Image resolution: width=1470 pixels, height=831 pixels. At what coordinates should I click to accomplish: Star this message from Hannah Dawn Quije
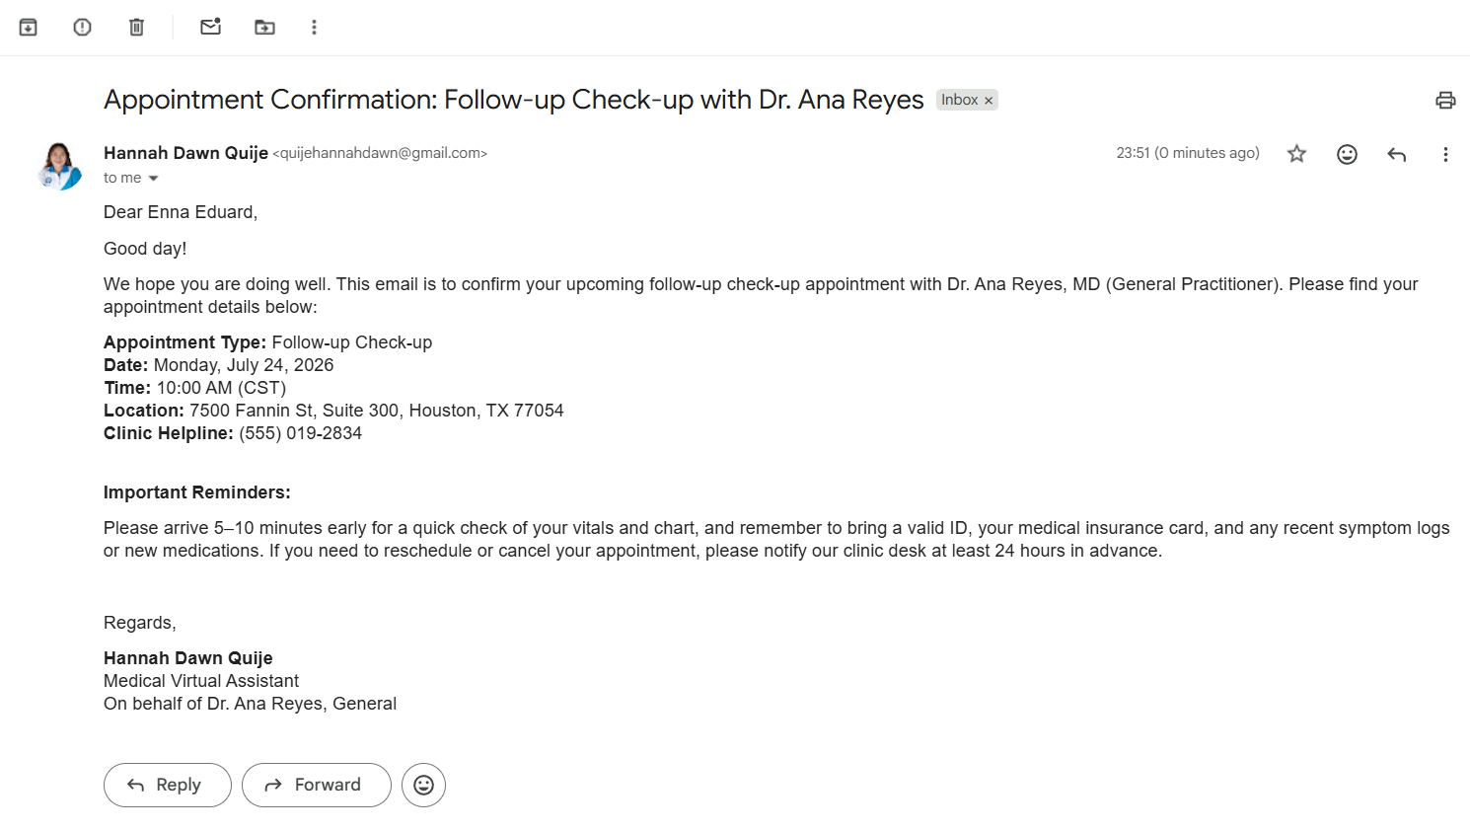point(1297,154)
